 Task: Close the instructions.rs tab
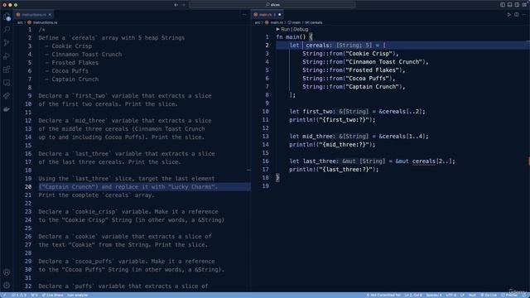(50, 15)
